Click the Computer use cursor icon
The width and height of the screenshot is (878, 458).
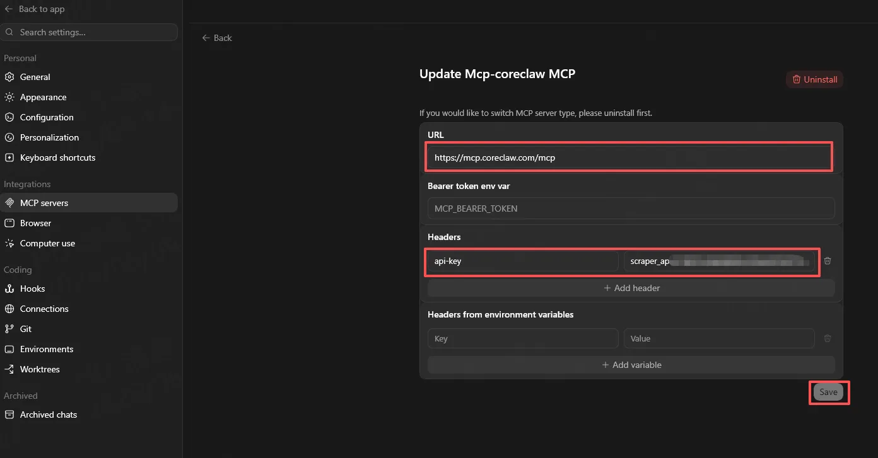point(9,243)
